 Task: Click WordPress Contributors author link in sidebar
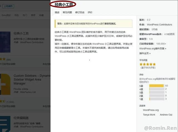pyautogui.click(x=159, y=24)
